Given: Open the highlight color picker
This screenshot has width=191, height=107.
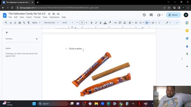Looking at the screenshot, I should [110, 23].
